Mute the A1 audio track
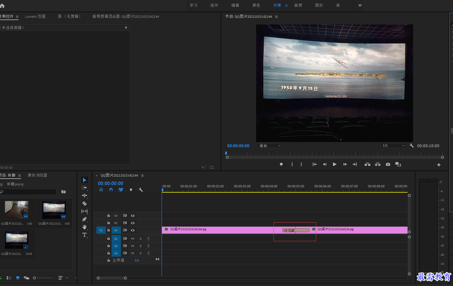 point(133,239)
